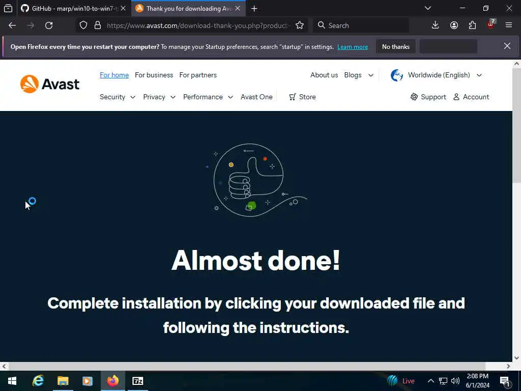
Task: Select the Thank you for downloading tab
Action: 188,8
